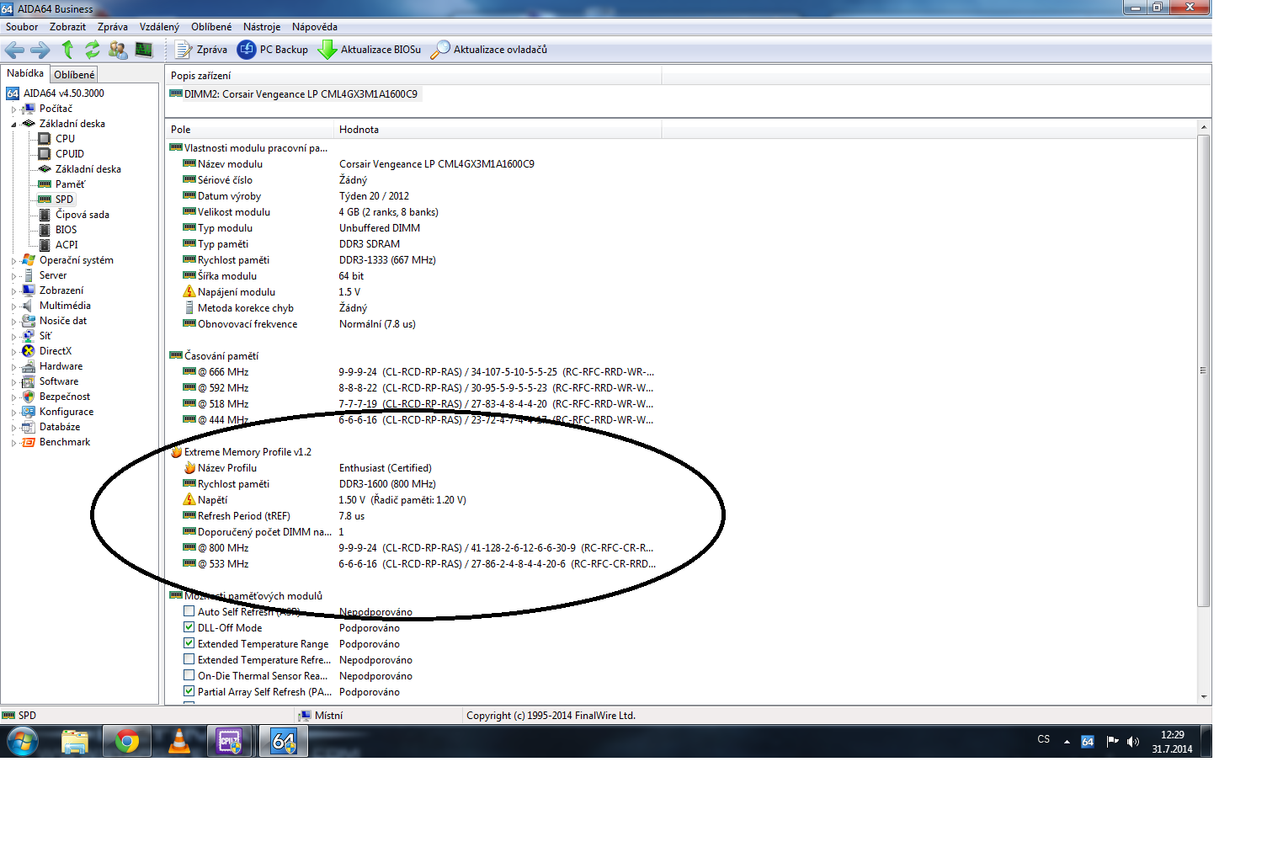The image size is (1283, 847).
Task: Open the BIOS chip icon in tree
Action: pos(45,230)
